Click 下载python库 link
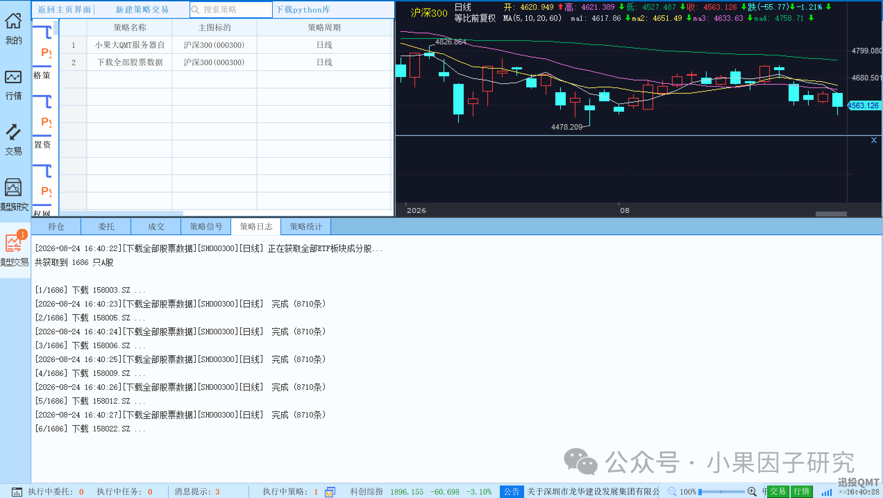Screen dimensions: 883x498 click(303, 10)
